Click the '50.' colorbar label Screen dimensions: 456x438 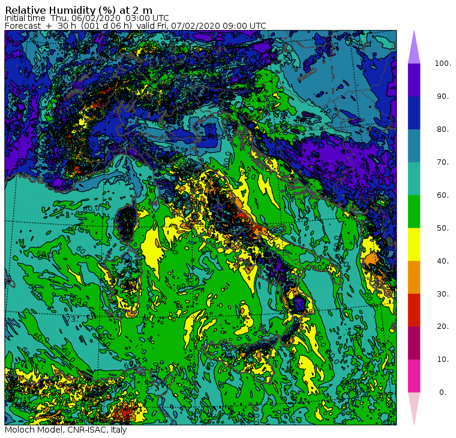point(443,228)
